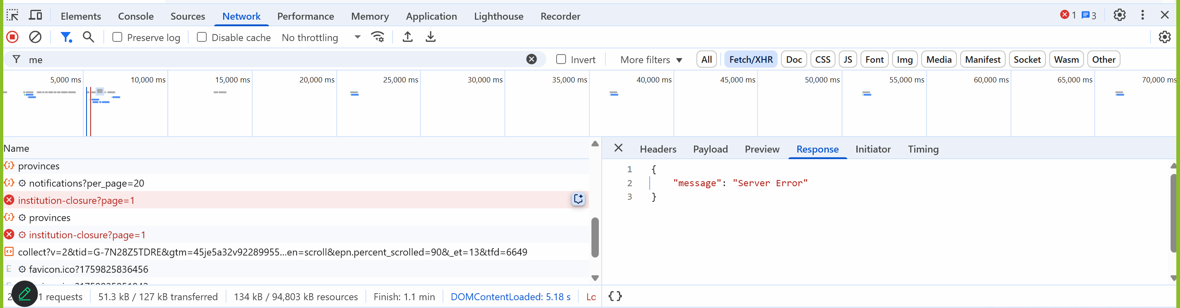Image resolution: width=1180 pixels, height=308 pixels.
Task: Open the No throttling dropdown
Action: pos(321,38)
